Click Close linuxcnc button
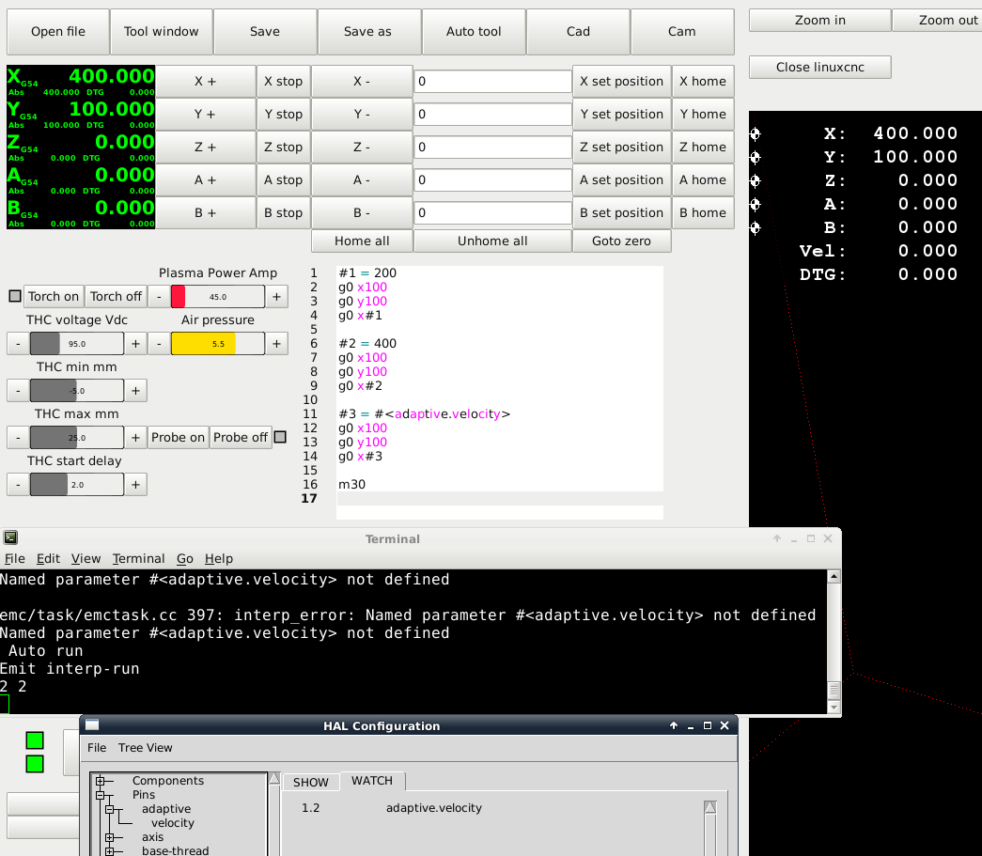Viewport: 982px width, 856px height. 819,67
